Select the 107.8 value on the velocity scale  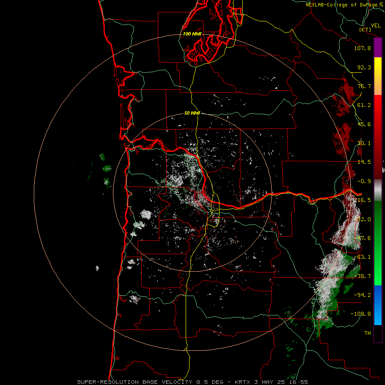pos(362,48)
